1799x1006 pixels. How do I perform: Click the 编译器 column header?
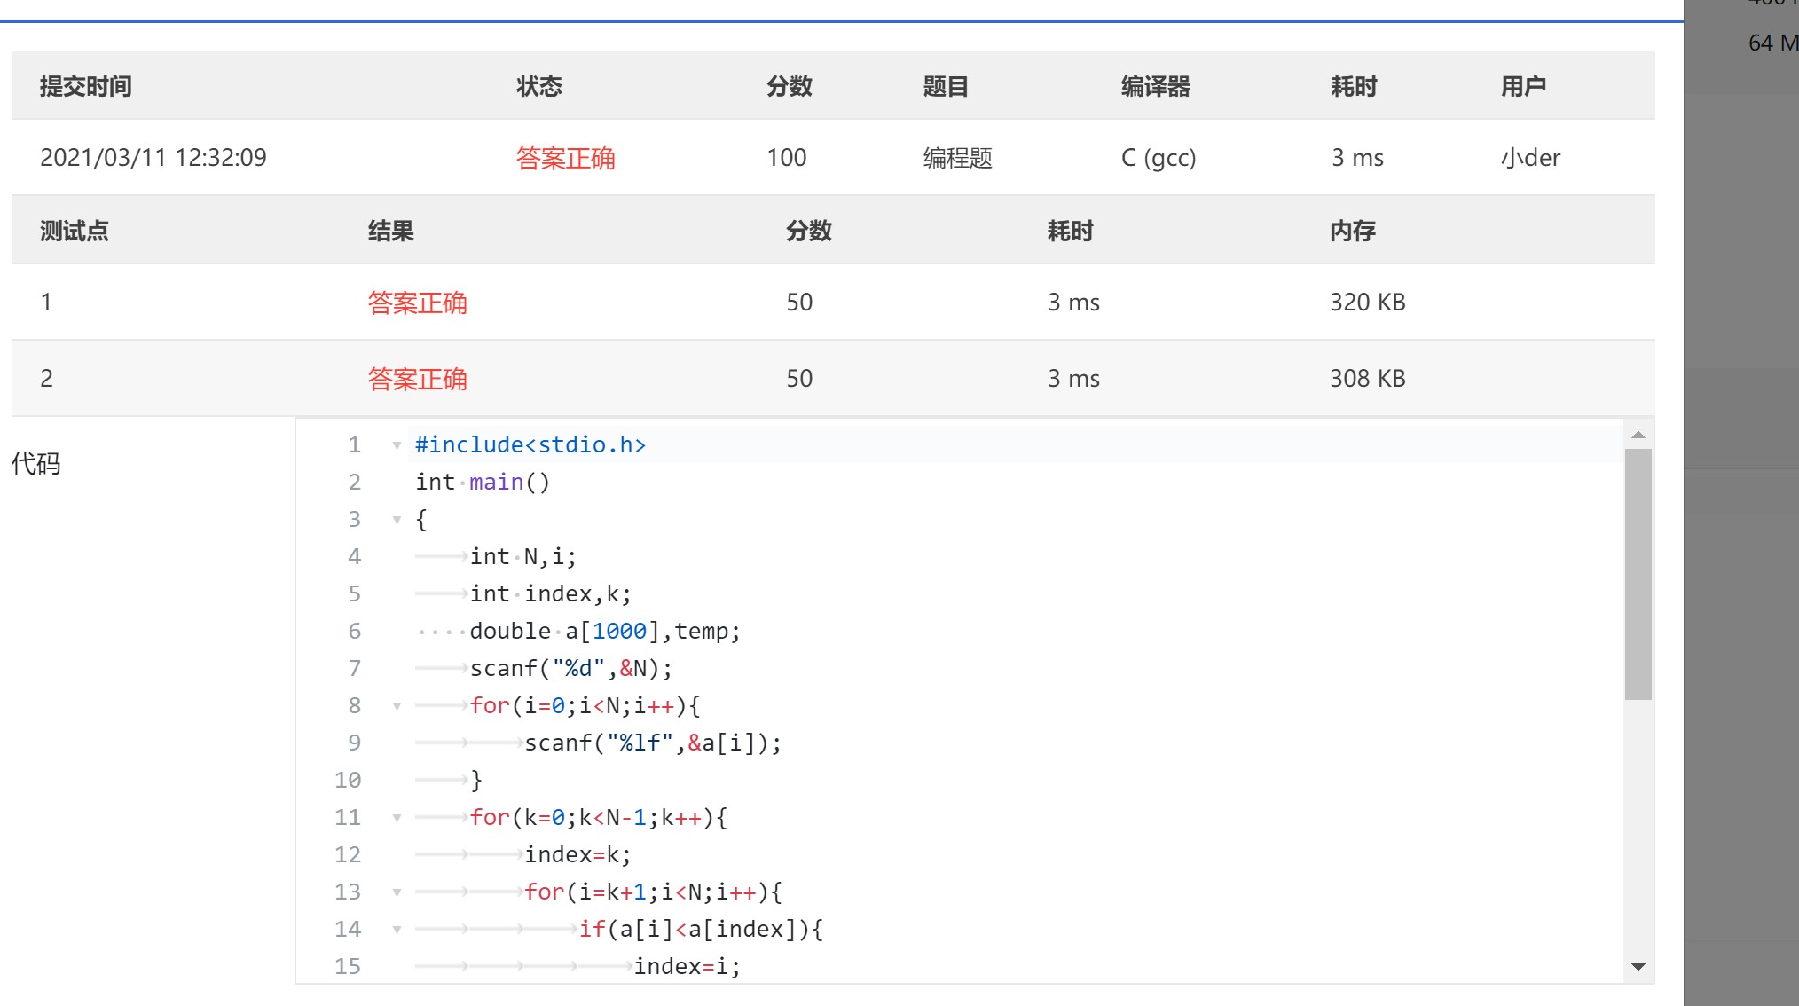coord(1155,86)
